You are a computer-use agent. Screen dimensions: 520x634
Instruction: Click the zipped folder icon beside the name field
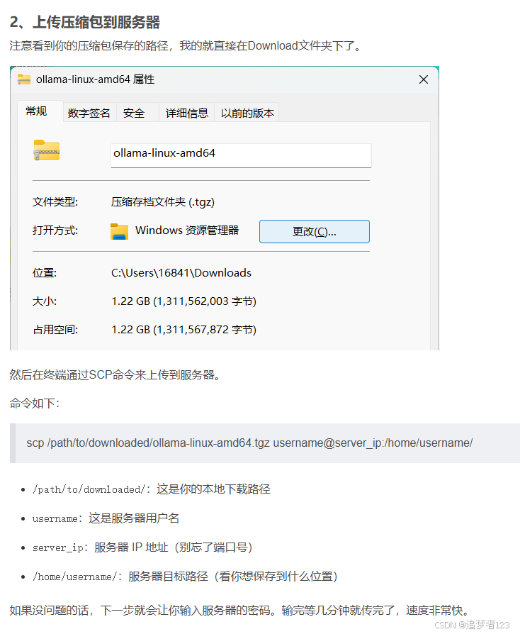[47, 150]
